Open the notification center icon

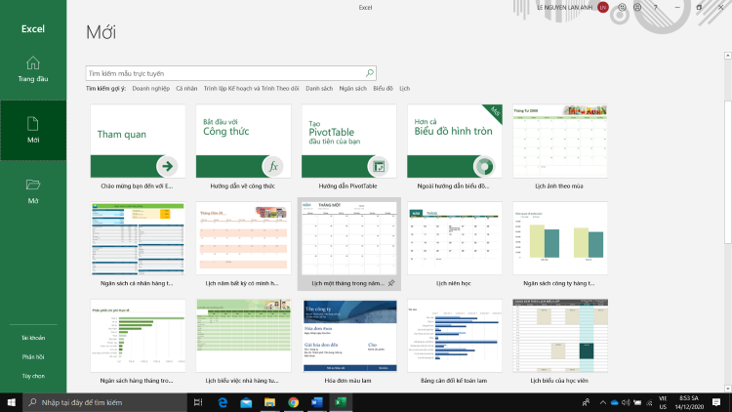coord(716,402)
